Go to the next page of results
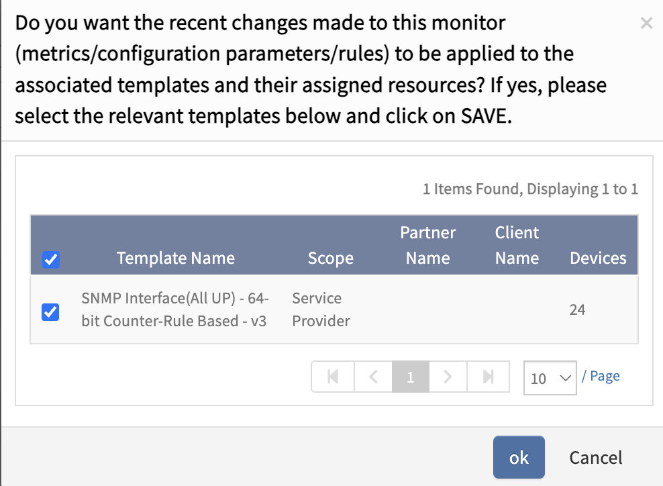Viewport: 663px width, 486px height. pos(448,377)
